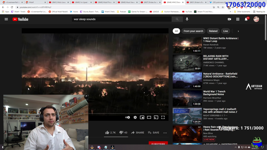Click the search magnifier button
The image size is (267, 150).
click(177, 19)
